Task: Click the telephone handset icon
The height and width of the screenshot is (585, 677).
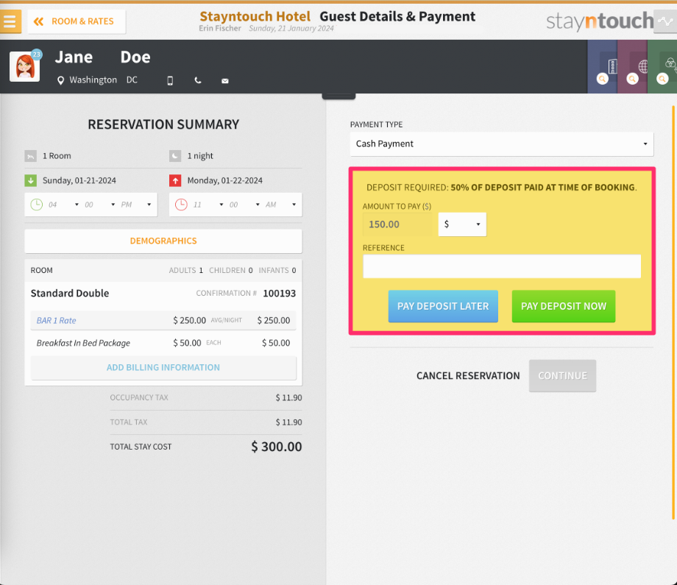Action: click(198, 80)
